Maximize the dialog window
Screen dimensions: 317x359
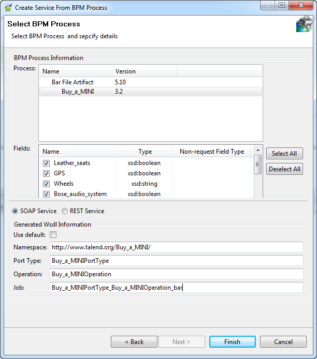tap(282, 5)
